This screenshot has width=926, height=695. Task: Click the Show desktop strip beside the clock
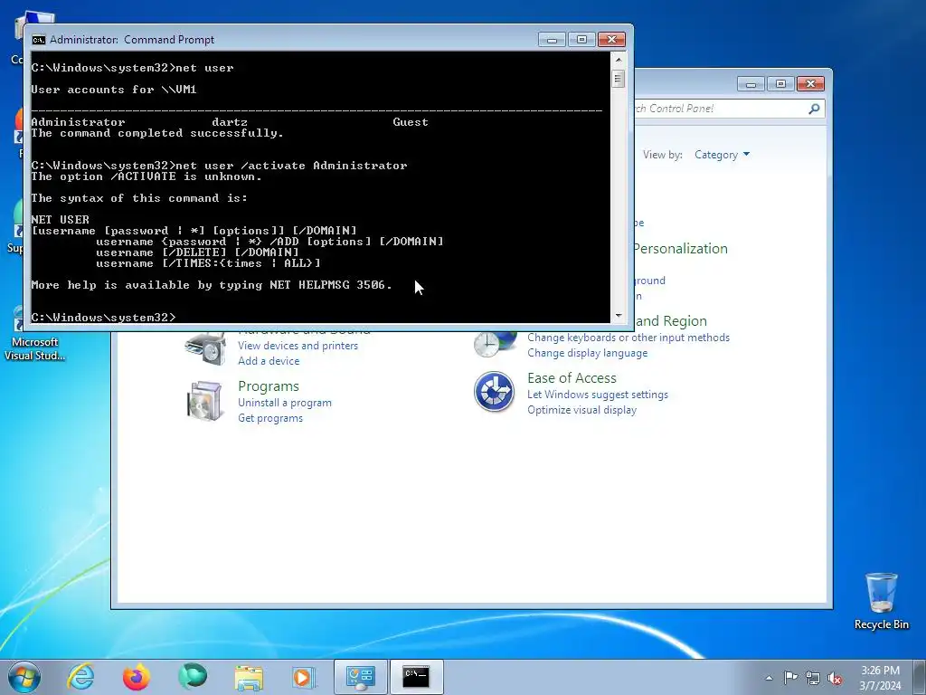coord(919,677)
